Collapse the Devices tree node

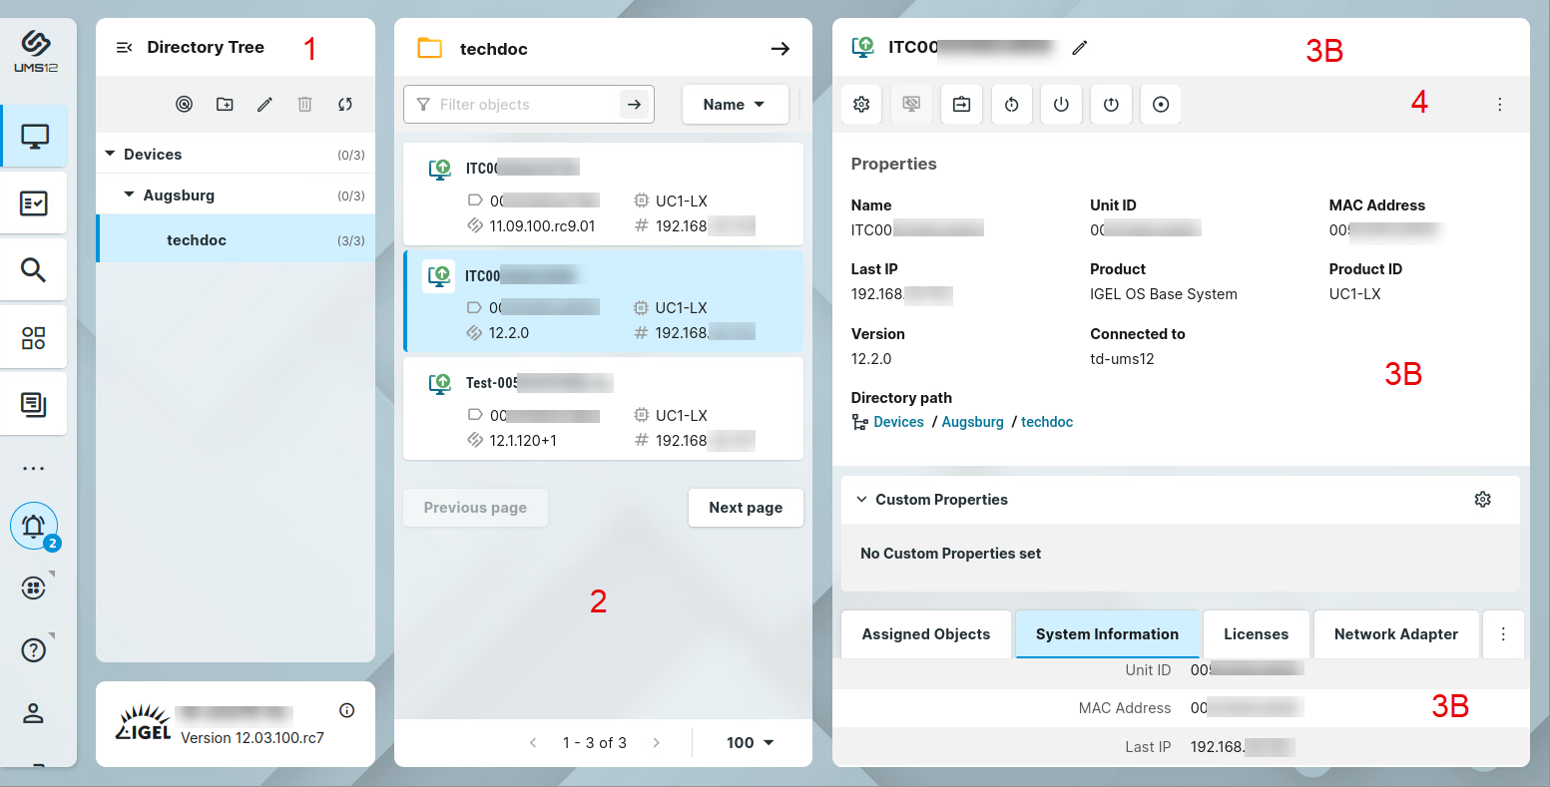coord(110,155)
